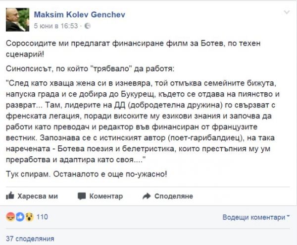
Task: Open the Водещи коментари sorting dropdown
Action: 256,217
